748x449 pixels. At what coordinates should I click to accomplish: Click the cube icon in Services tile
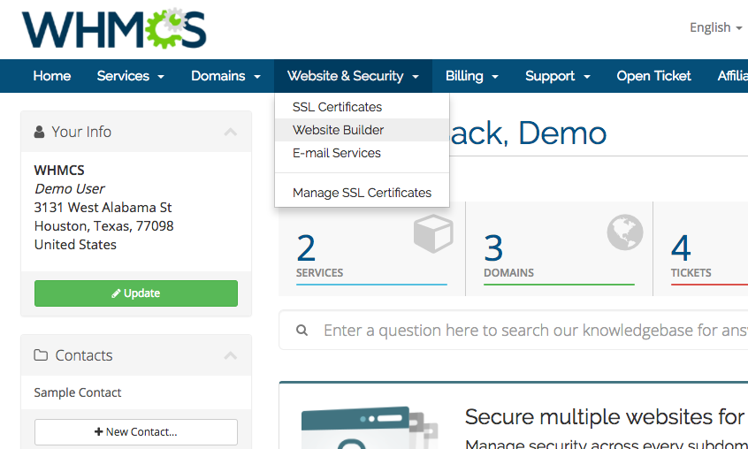(x=433, y=233)
